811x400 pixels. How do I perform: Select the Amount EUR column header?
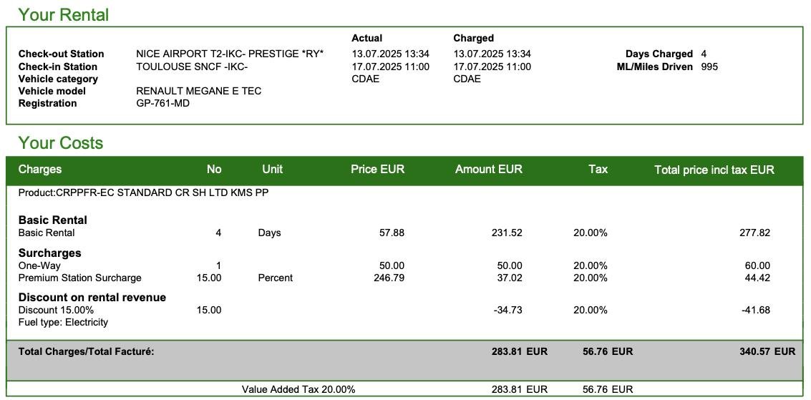pyautogui.click(x=489, y=169)
